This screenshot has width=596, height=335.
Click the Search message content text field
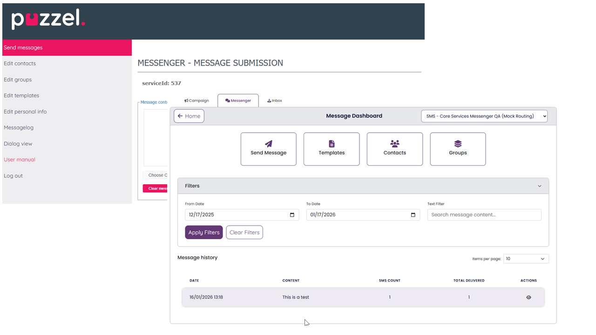tap(484, 215)
